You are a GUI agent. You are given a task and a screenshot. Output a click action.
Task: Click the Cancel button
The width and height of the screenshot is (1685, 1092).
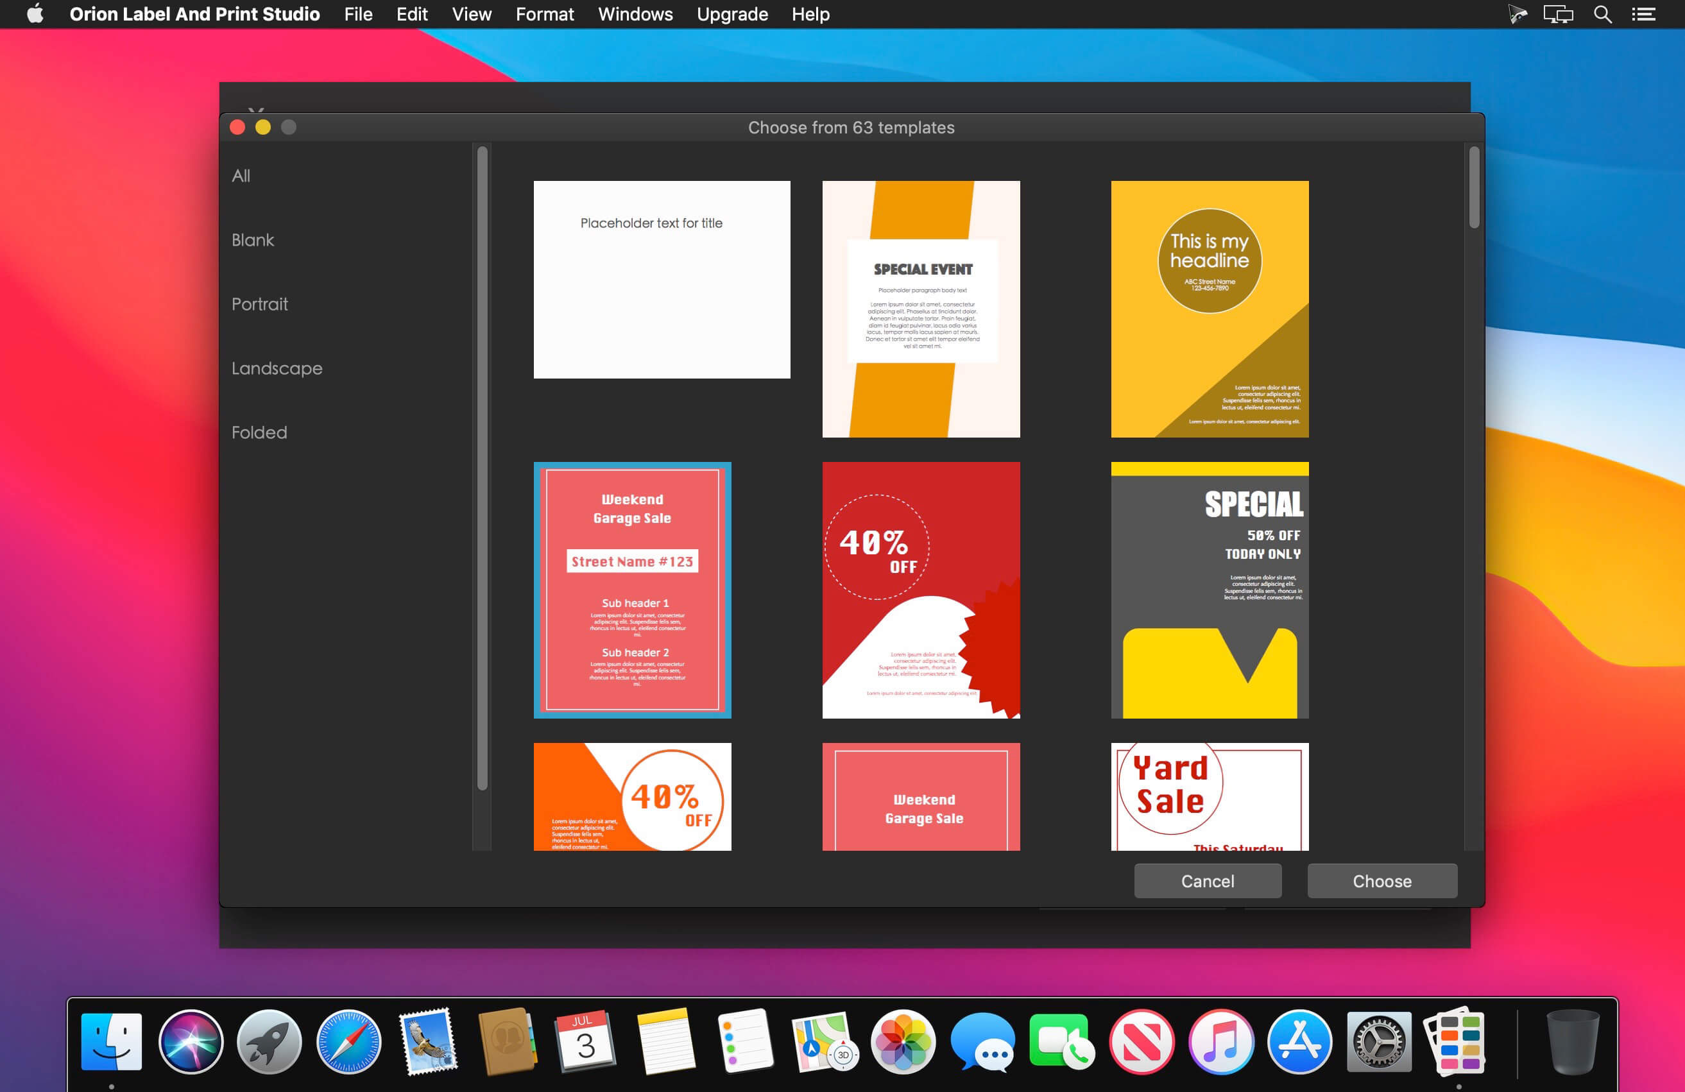point(1208,881)
